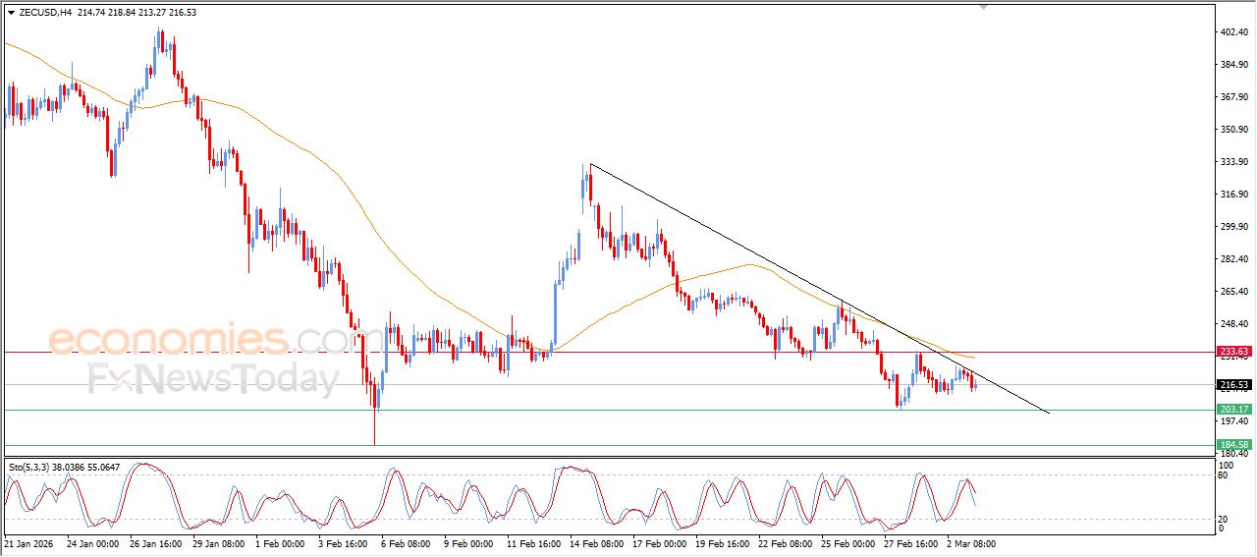Click the 402.40 value on price scale

pyautogui.click(x=1232, y=32)
